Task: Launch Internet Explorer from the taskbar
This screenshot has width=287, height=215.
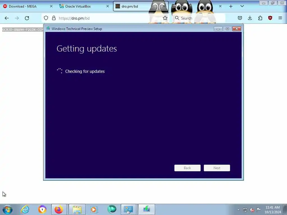Action: [25, 209]
